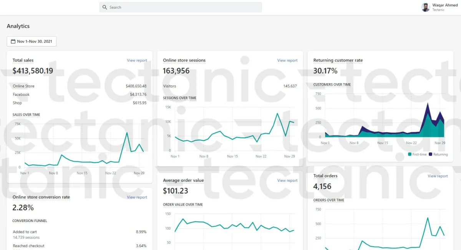Click the $101.23 average order value
Screen dimensions: 461x250
pyautogui.click(x=176, y=191)
